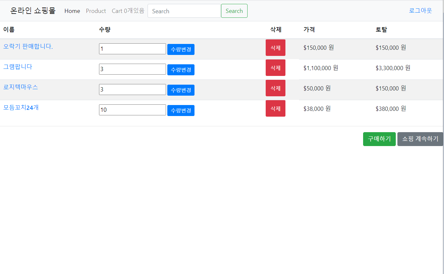Delete 모듬꼬치24개 with 삭제 button

(275, 109)
